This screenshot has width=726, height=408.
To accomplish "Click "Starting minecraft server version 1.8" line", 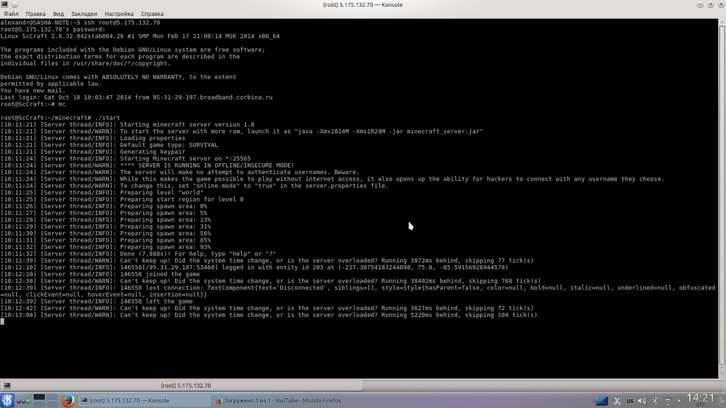I will (x=187, y=125).
